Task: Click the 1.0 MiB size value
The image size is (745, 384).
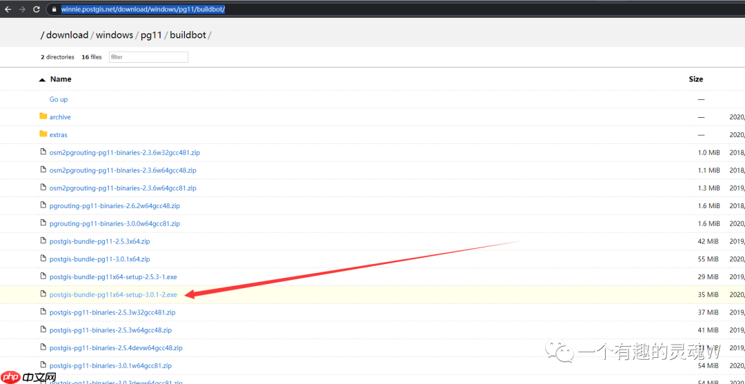Action: [x=709, y=152]
